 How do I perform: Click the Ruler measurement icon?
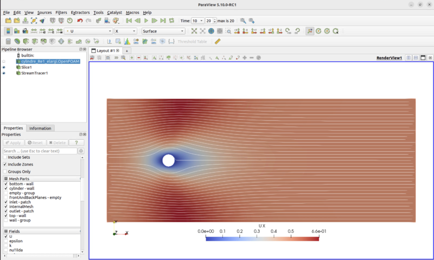coord(218,42)
